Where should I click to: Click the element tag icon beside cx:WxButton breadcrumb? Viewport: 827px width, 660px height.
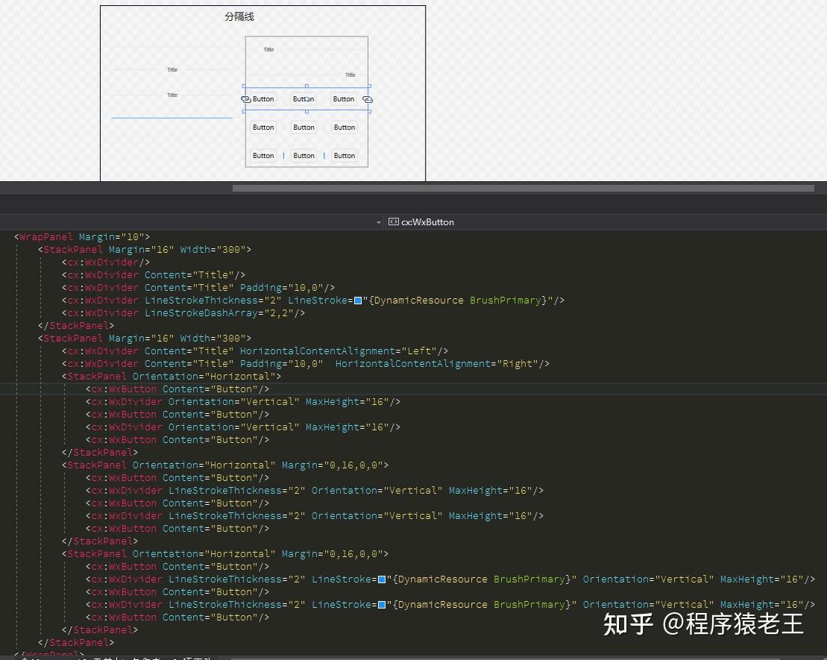(392, 221)
